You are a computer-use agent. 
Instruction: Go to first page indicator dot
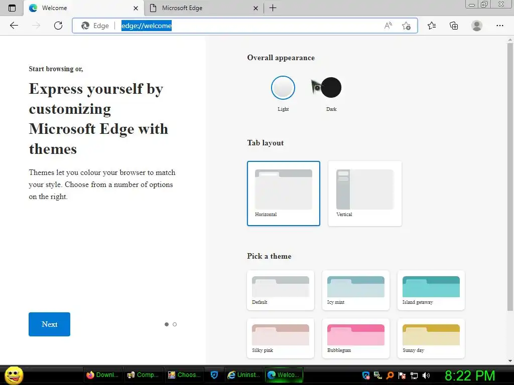click(x=167, y=324)
